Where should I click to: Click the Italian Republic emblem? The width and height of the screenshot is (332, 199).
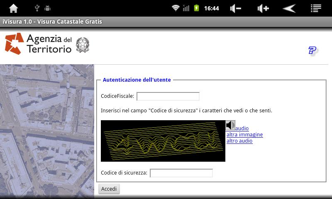pos(83,45)
